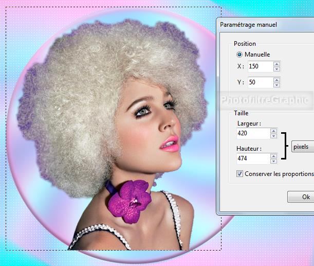Click the X position input field
Viewport: 314px width, 266px height.
pos(260,66)
